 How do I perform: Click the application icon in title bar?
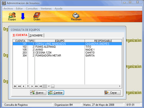pos(4,3)
